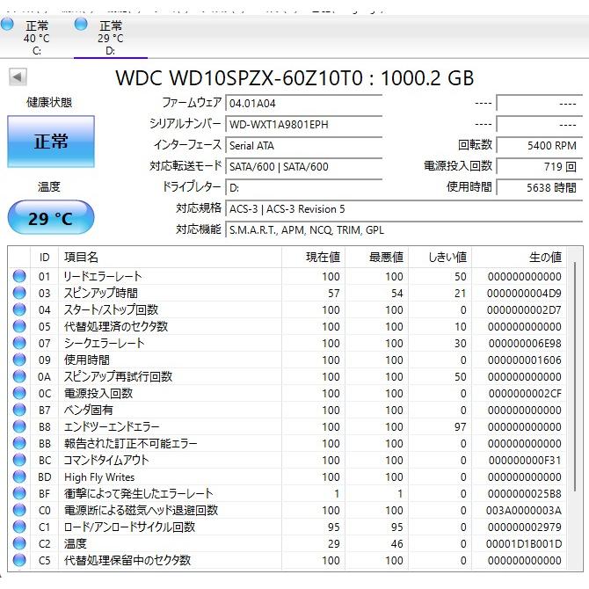589x589 pixels.
Task: Click raw value 0000000004D9
Action: [524, 294]
